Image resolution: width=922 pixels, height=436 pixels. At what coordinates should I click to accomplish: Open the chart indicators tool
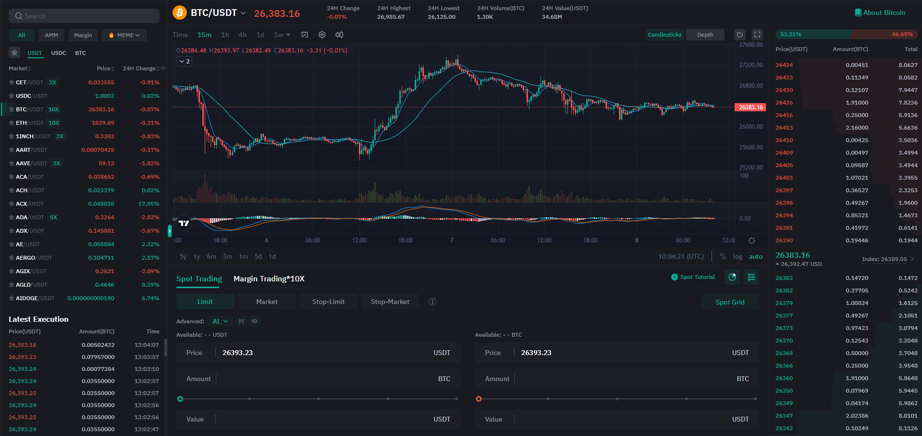(x=304, y=35)
